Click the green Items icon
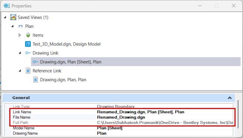Viewport: 243px width, 138px height. (28, 35)
